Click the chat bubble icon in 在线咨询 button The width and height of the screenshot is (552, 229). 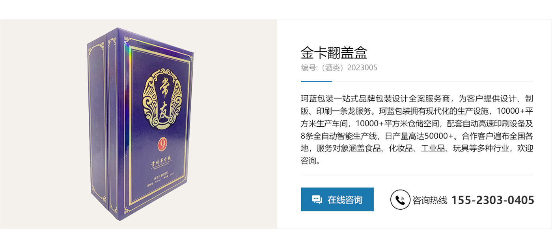point(317,199)
